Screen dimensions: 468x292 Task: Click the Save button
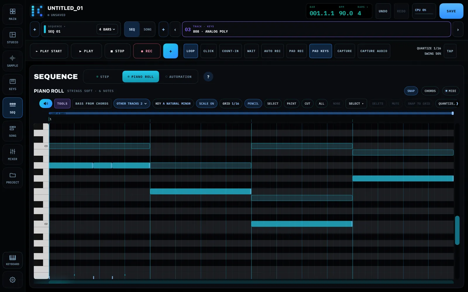(451, 11)
